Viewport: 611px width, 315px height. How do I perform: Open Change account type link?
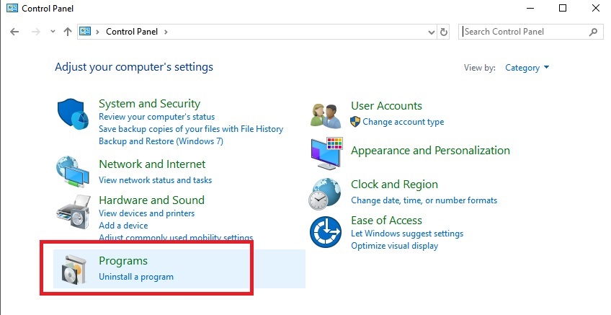coord(403,122)
